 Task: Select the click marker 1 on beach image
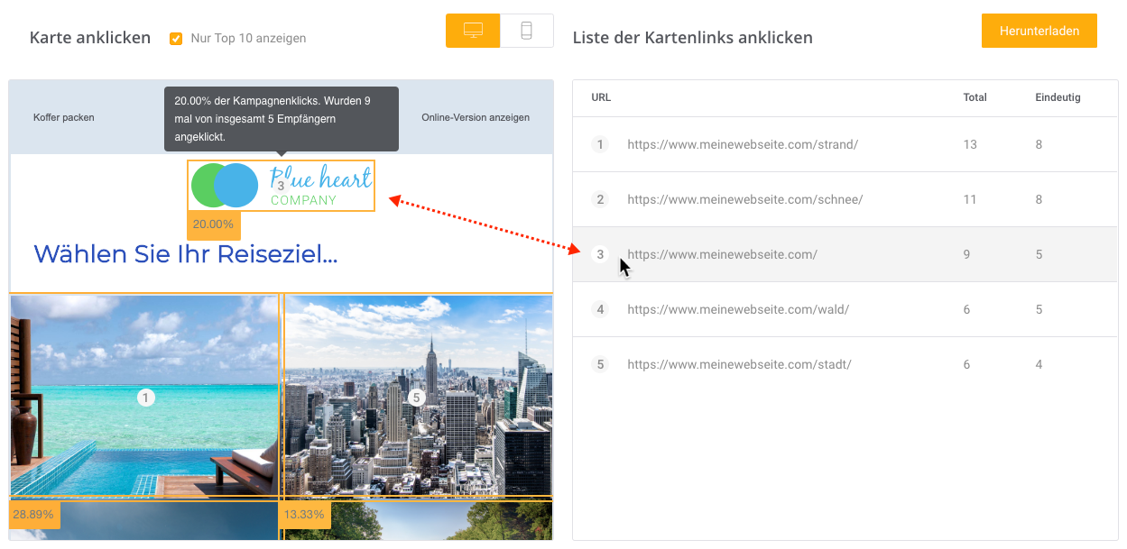[146, 398]
